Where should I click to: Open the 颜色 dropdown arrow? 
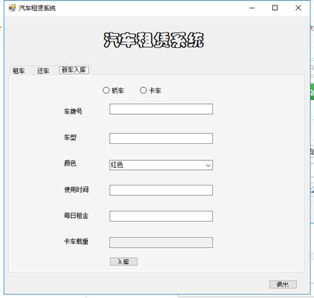(x=208, y=166)
